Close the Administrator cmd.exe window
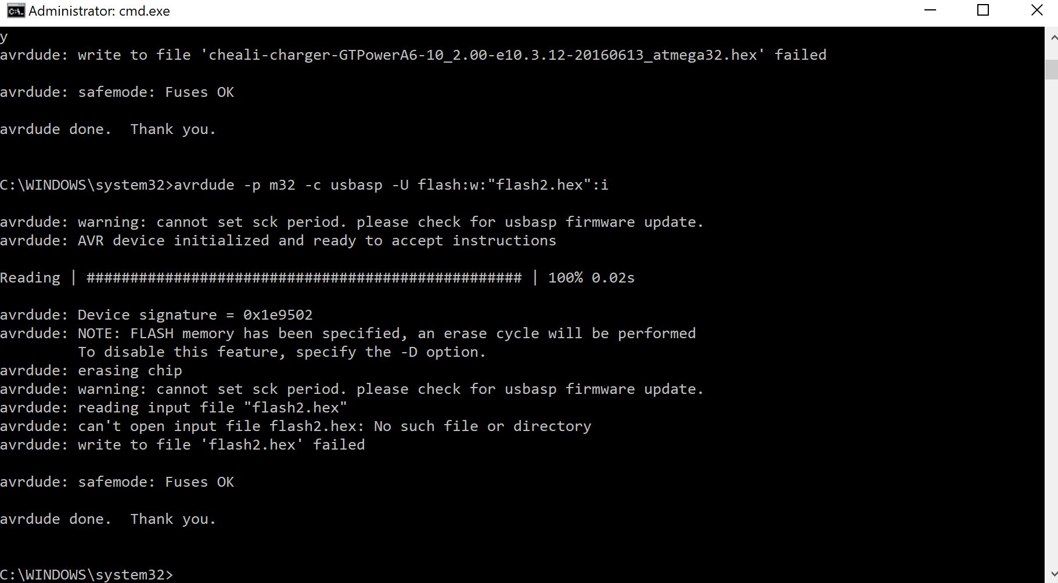This screenshot has width=1058, height=583. tap(1037, 11)
